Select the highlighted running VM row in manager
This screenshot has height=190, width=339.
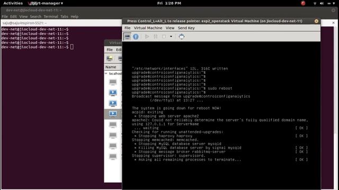[x=113, y=114]
